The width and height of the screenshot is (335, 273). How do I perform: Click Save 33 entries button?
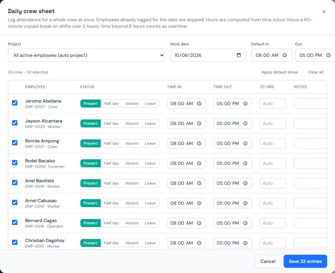[305, 261]
